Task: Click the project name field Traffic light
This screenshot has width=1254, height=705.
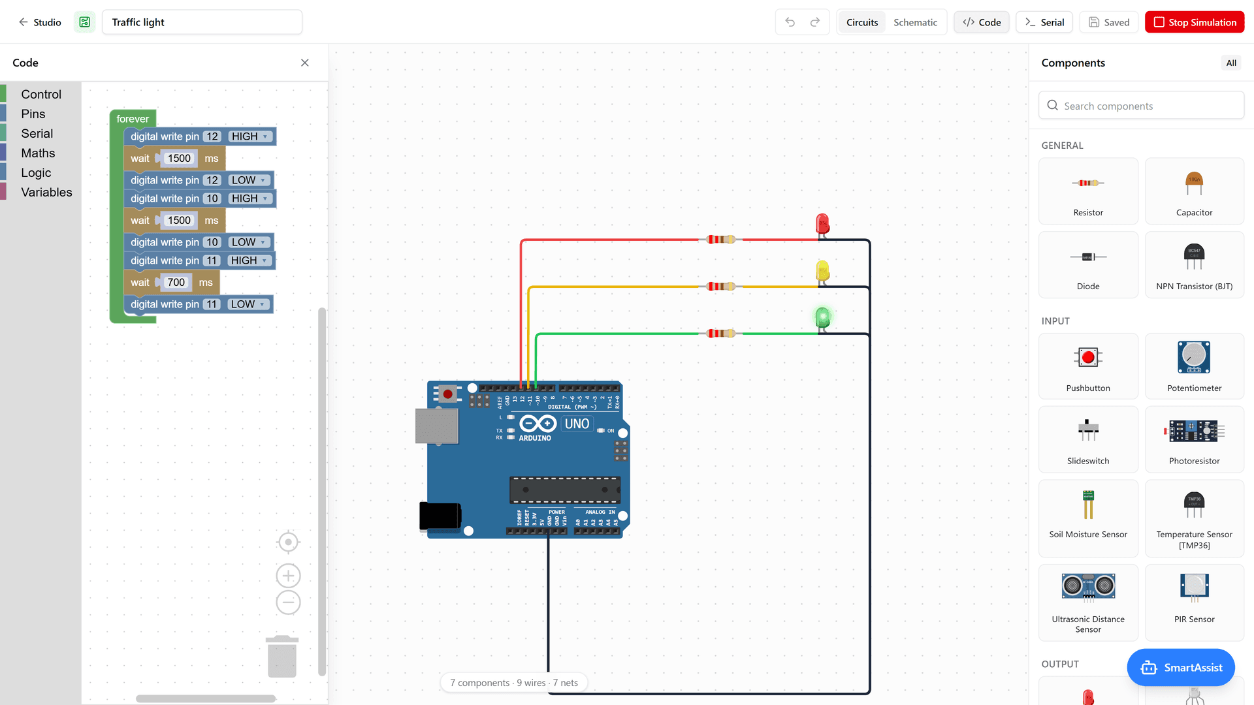Action: (202, 22)
